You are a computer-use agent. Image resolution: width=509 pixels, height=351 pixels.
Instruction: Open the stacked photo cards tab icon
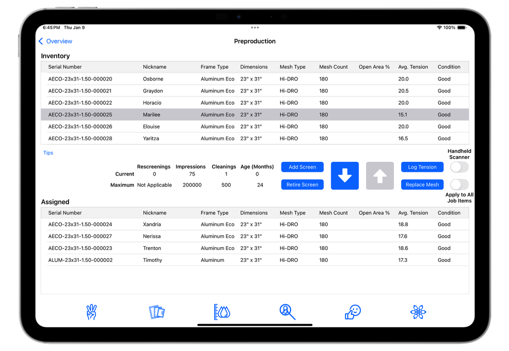point(157,312)
